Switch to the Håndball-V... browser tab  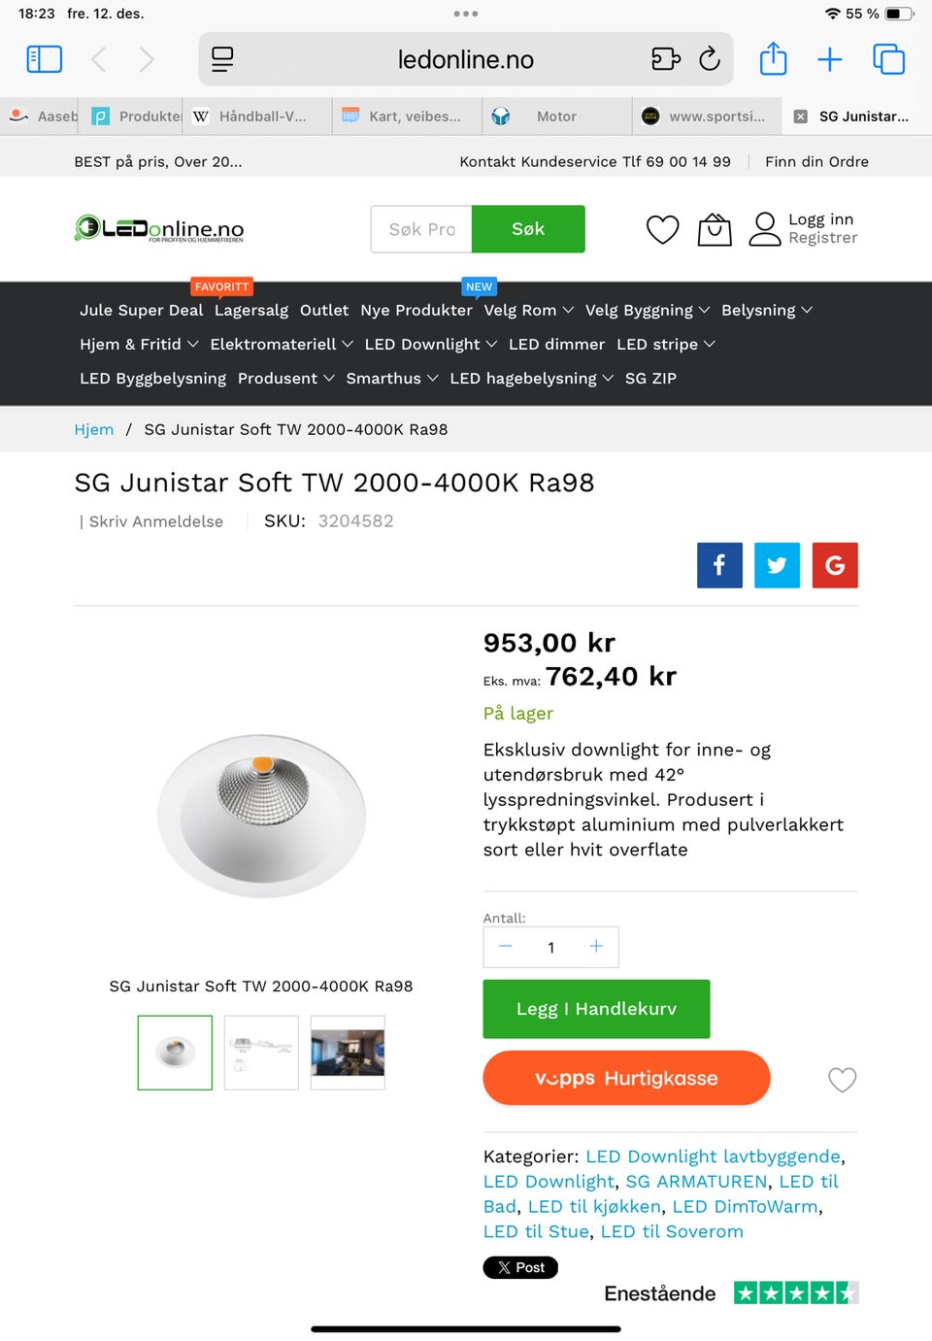point(259,117)
